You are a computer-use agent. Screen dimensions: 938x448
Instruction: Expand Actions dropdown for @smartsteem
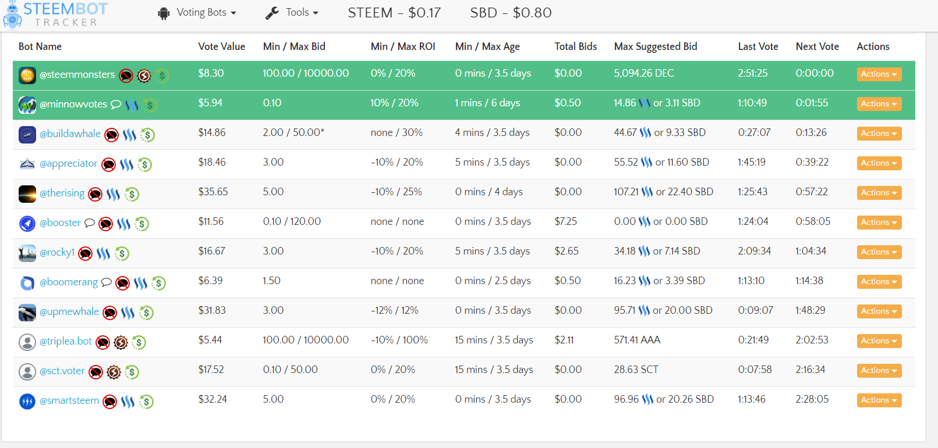[x=879, y=400]
